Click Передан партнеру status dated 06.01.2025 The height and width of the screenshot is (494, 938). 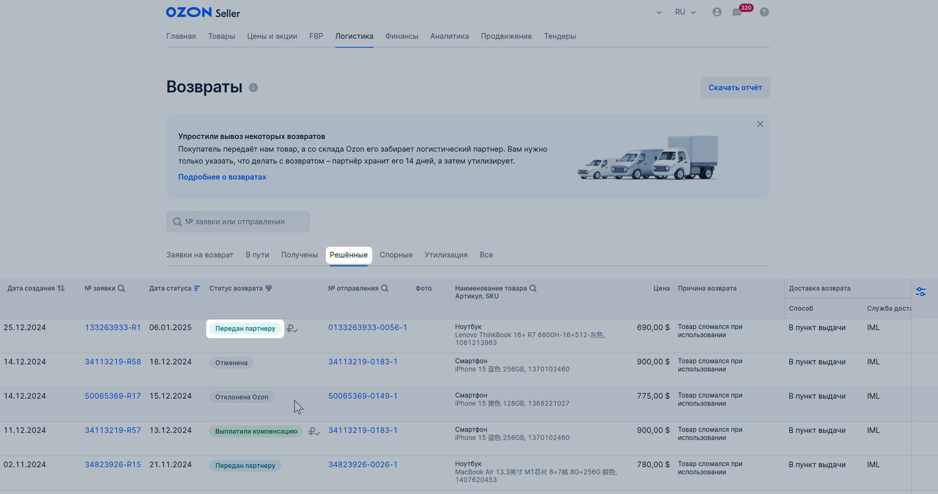(245, 329)
